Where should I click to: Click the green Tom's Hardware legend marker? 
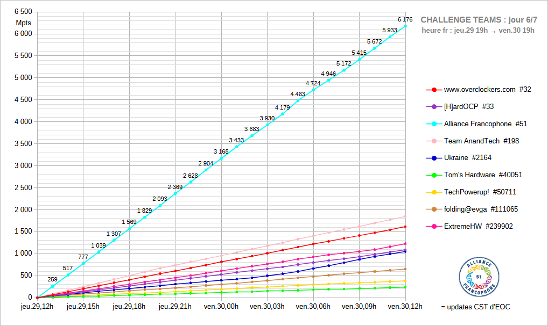434,175
